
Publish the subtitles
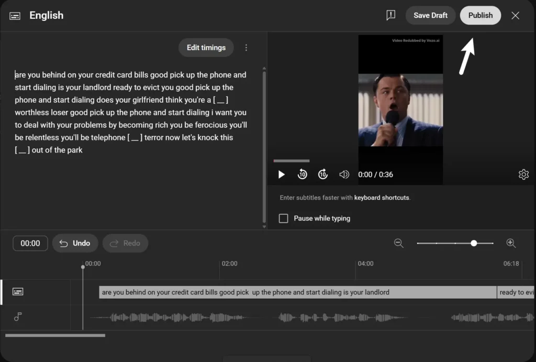click(481, 15)
